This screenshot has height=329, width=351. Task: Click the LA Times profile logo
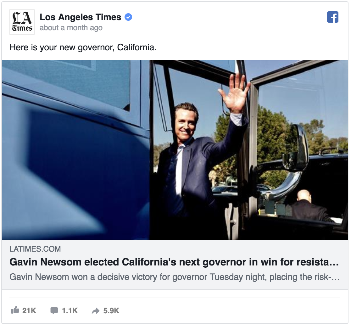point(22,22)
